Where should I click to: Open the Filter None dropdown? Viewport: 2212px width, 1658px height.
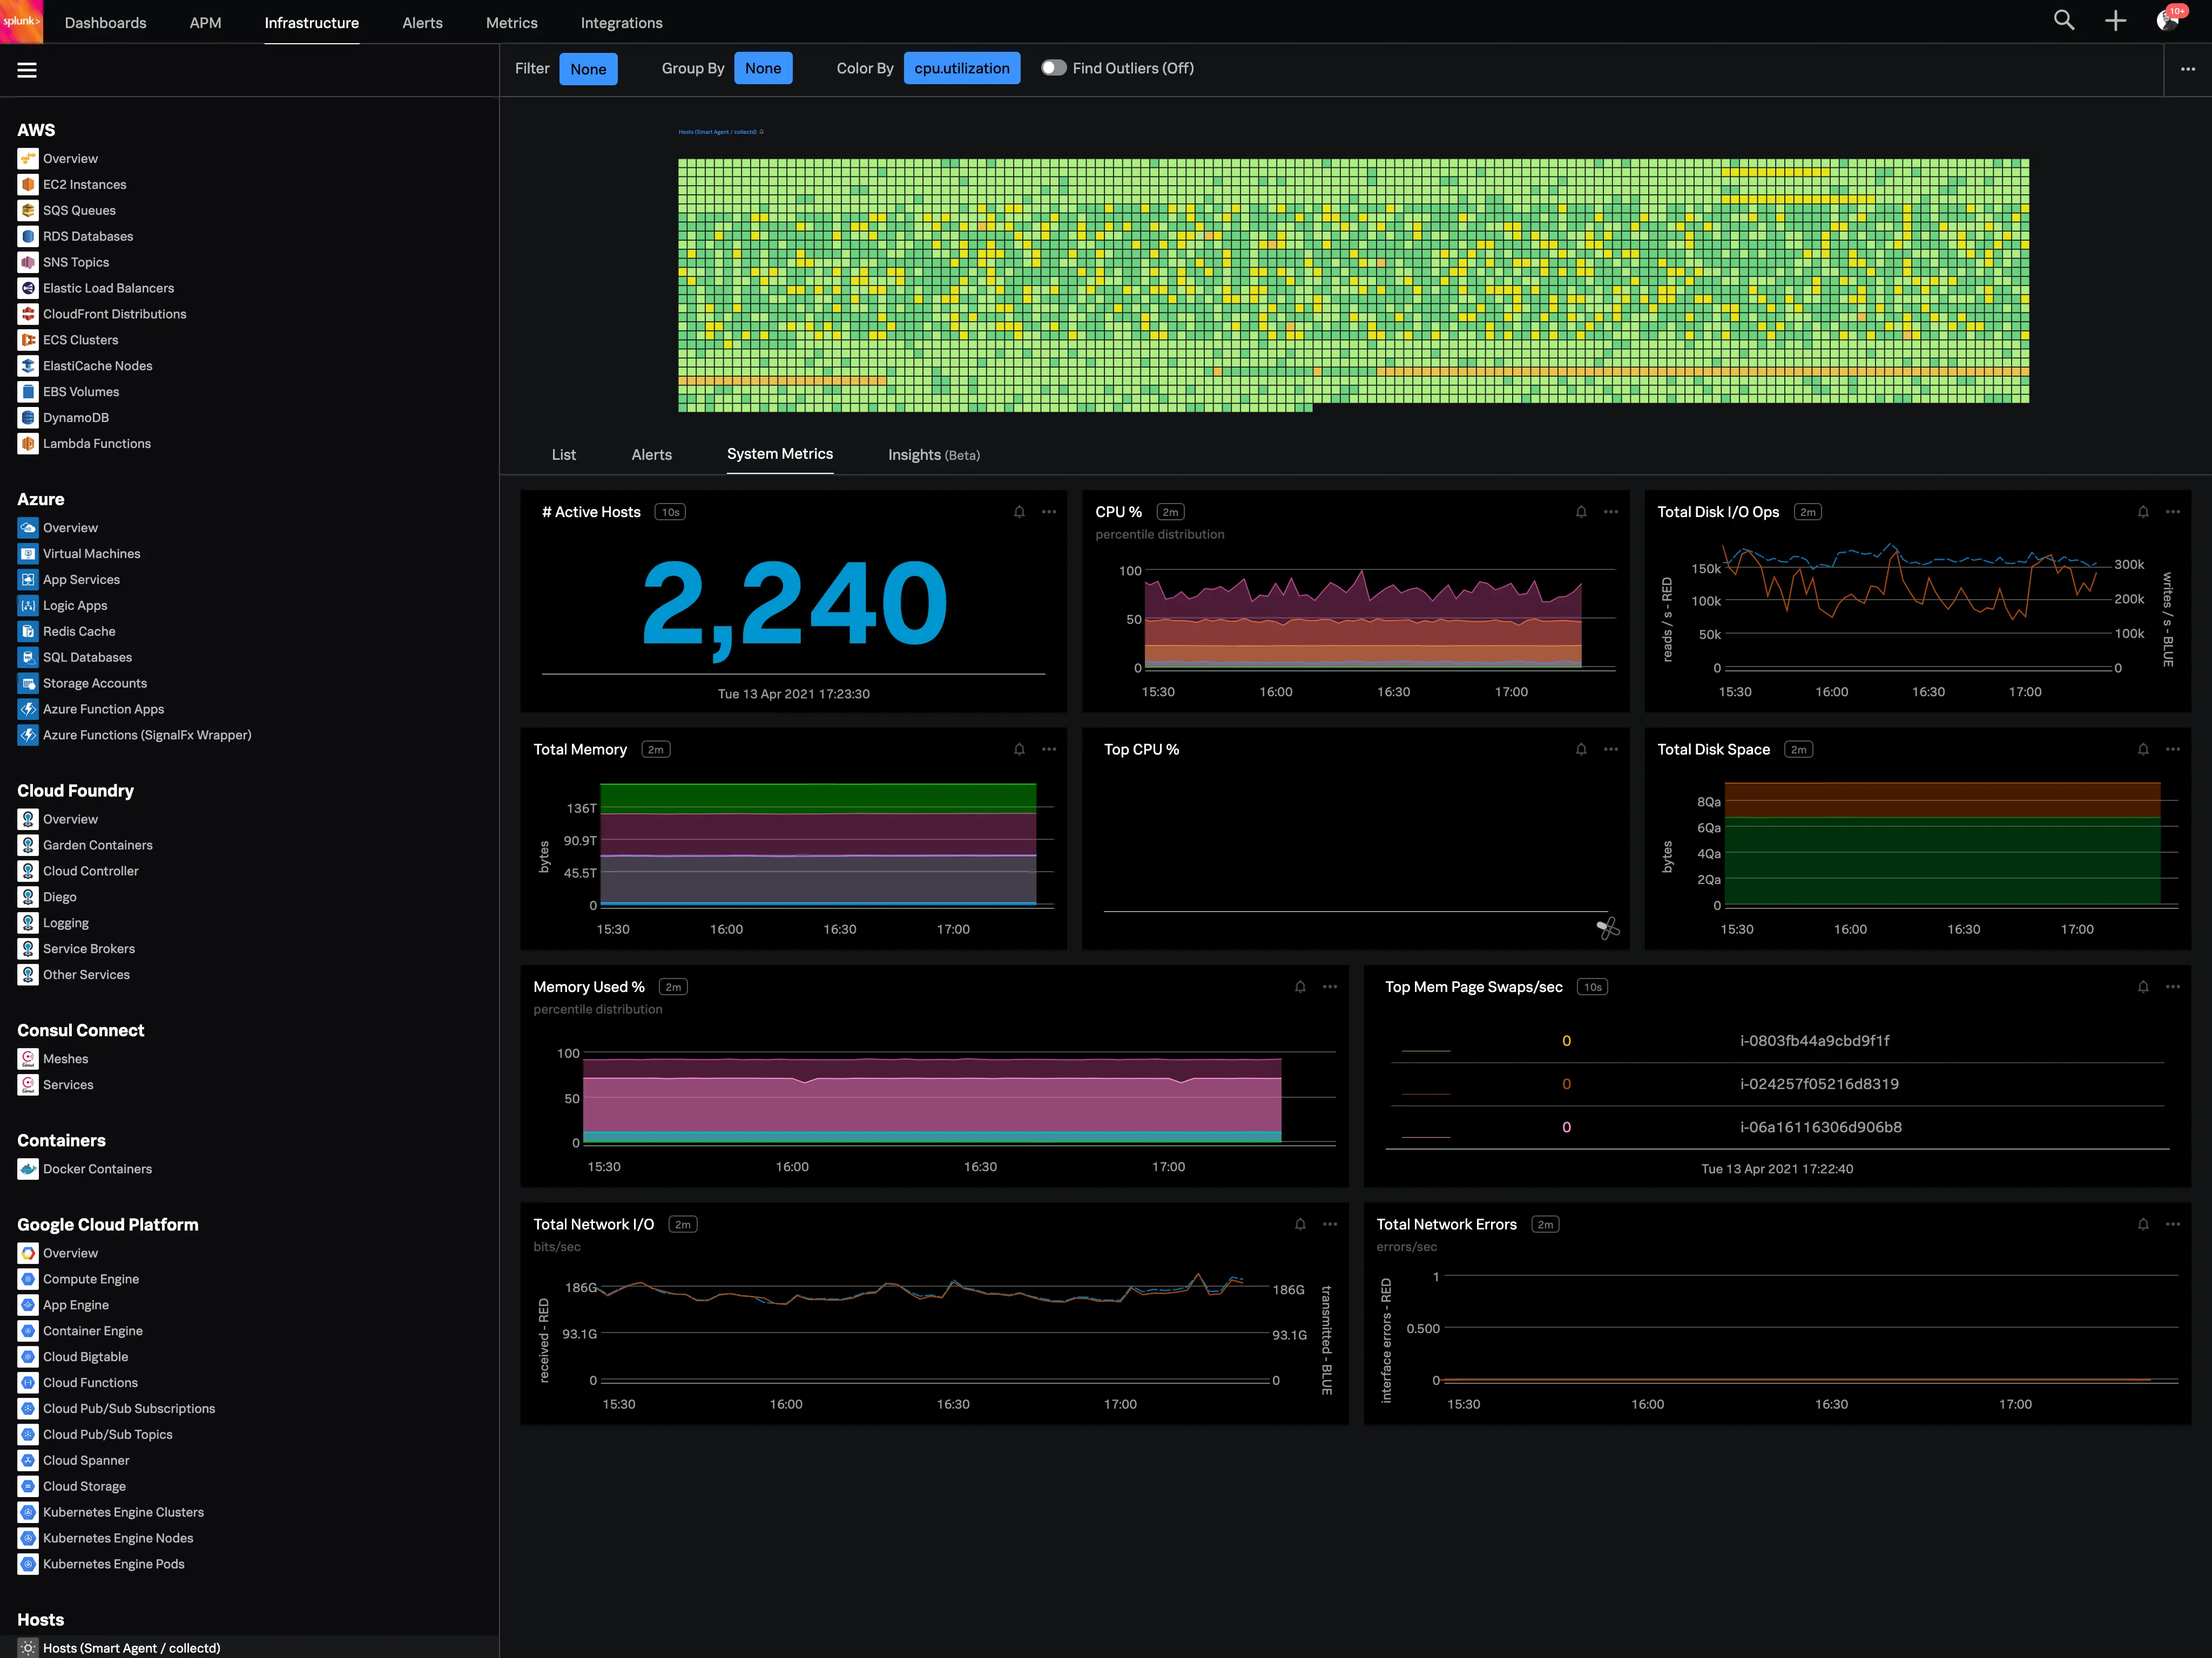click(x=588, y=69)
